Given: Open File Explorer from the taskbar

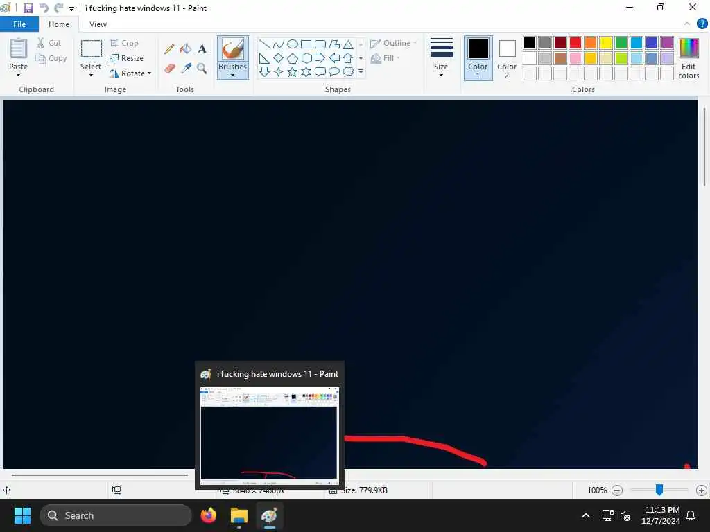Looking at the screenshot, I should [x=239, y=515].
